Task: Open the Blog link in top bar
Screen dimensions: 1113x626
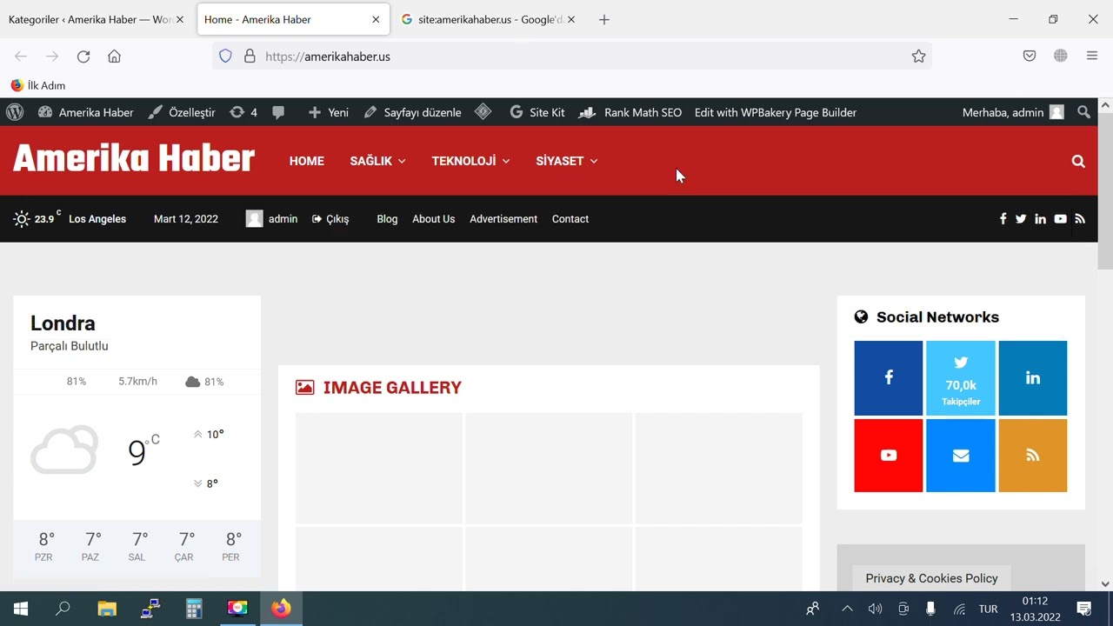Action: (387, 219)
